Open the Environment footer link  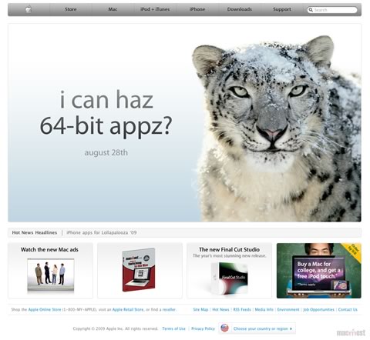[288, 309]
